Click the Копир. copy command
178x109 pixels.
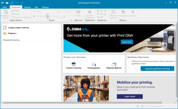click(x=16, y=14)
